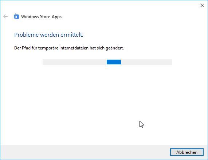Click the word "temporäre" in the status text
This screenshot has height=160, width=208.
click(48, 48)
